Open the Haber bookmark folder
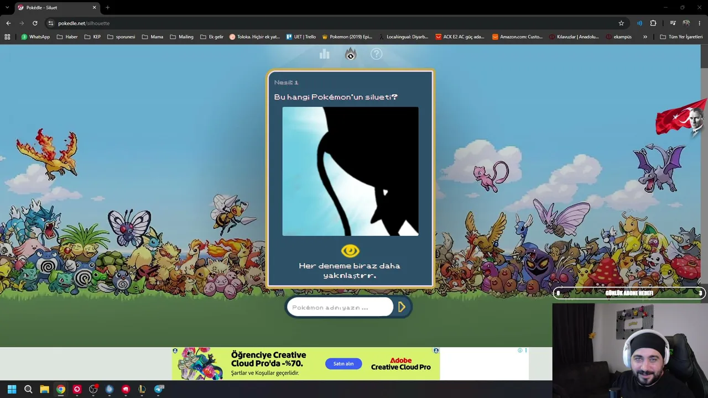Image resolution: width=708 pixels, height=398 pixels. coord(67,37)
